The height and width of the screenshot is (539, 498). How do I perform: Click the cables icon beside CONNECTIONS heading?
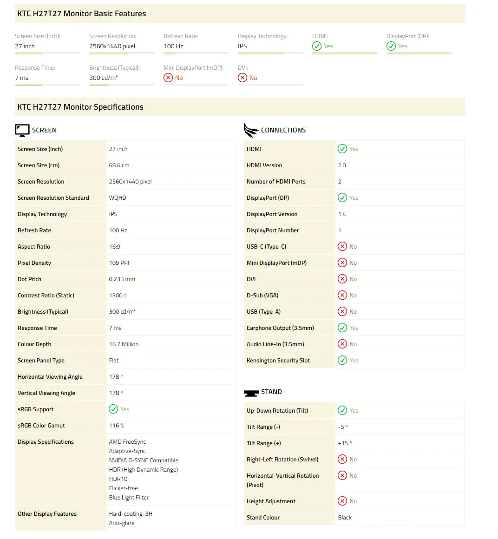(250, 131)
